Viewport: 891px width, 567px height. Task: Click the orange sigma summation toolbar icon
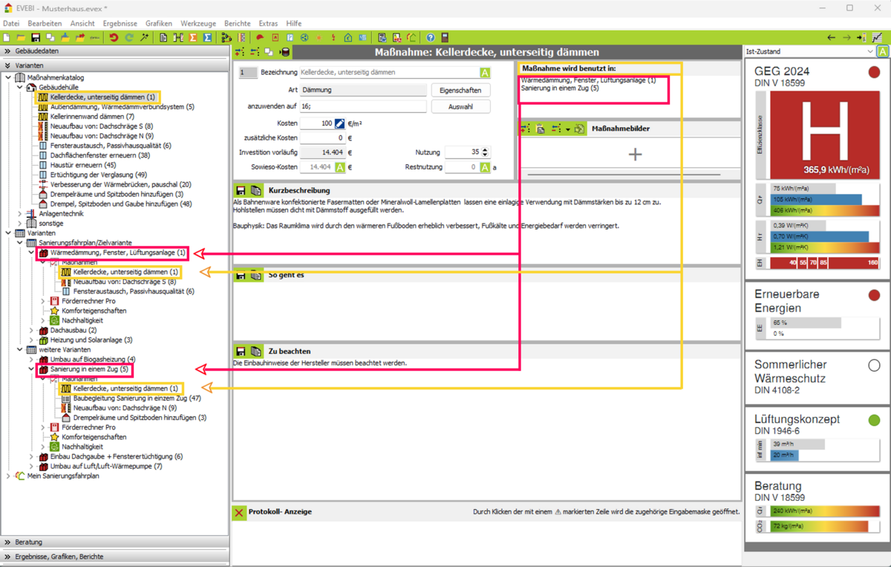coord(193,37)
